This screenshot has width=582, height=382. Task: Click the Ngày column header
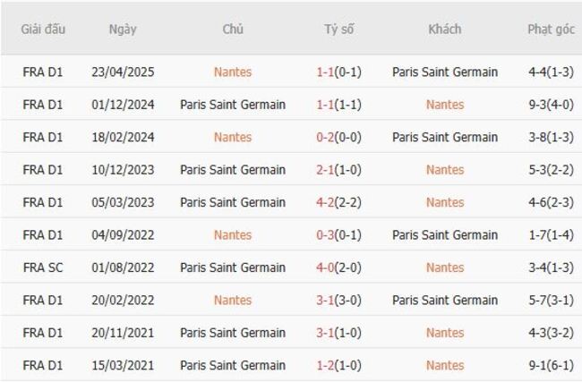(x=123, y=29)
